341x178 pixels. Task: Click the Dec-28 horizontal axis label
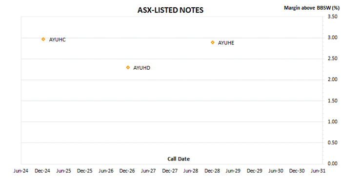pyautogui.click(x=212, y=171)
